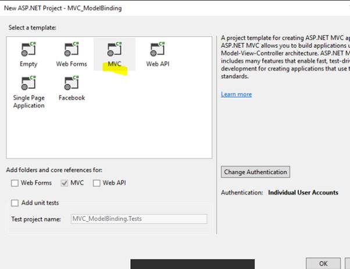
Task: Click the Test project name field
Action: (139, 219)
